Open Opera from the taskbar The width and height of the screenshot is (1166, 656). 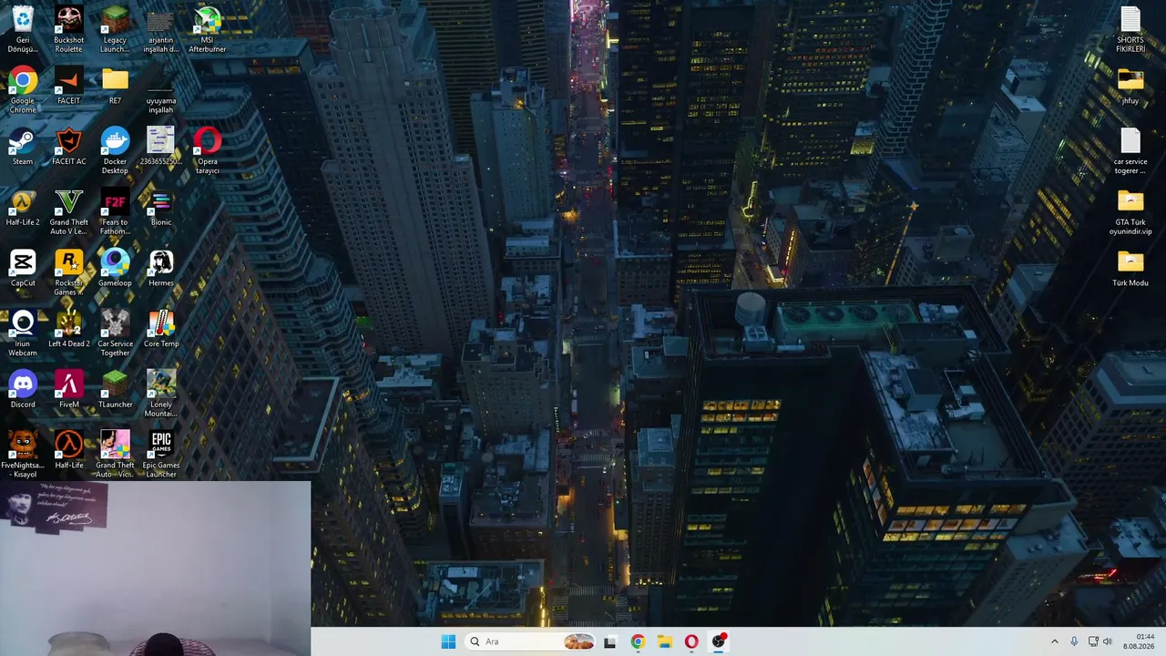pyautogui.click(x=691, y=641)
